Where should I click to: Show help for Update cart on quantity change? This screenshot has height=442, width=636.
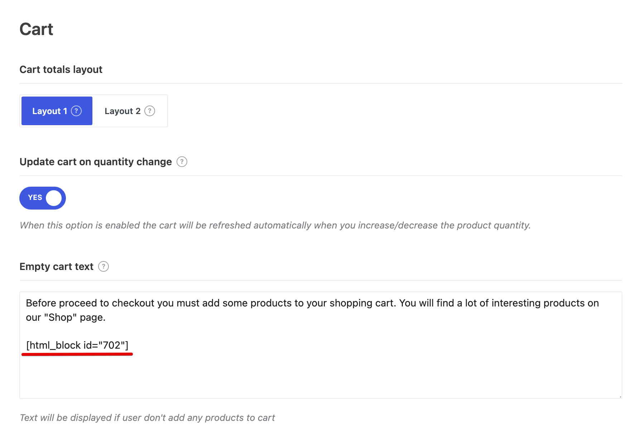click(x=182, y=162)
